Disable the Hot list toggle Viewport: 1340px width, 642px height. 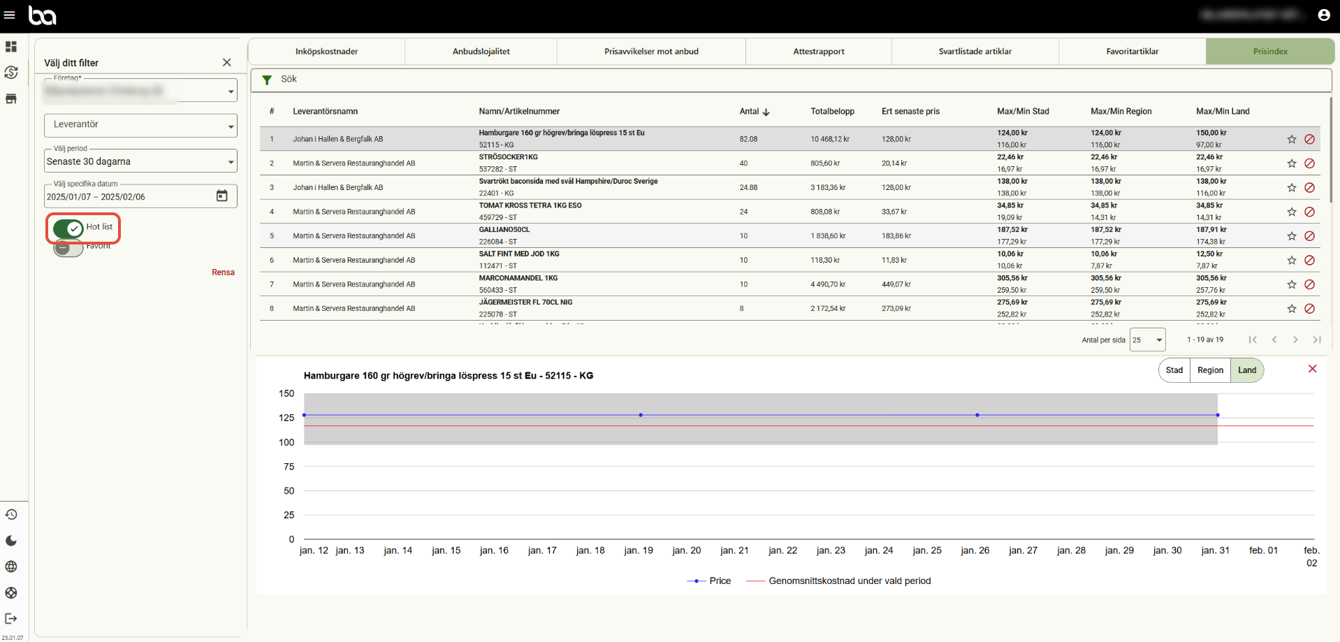coord(68,228)
